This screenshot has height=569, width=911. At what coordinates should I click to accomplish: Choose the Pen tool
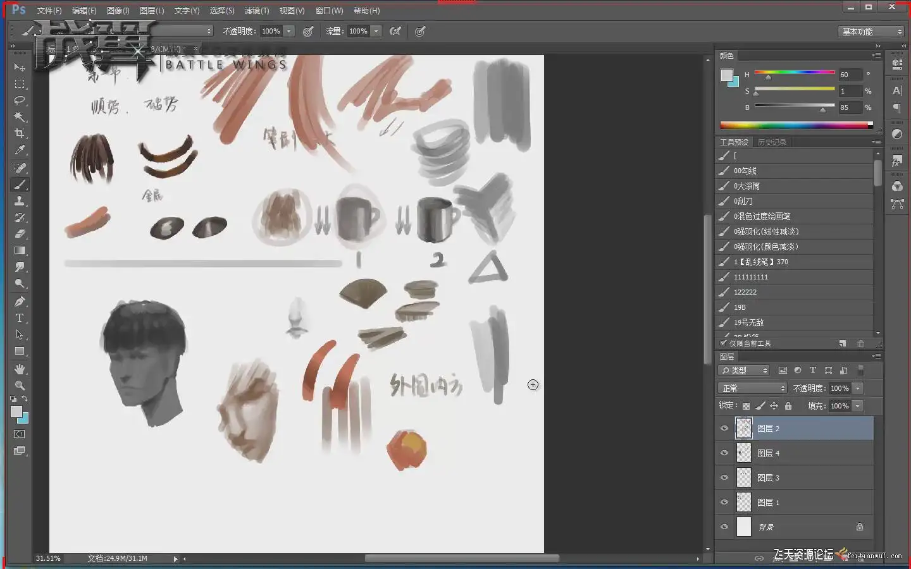pos(20,302)
